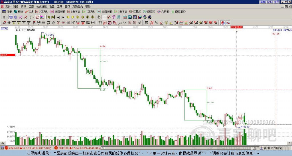This screenshot has height=156, width=292.
Task: Click the yin-yang icon
Action: coord(223,23)
